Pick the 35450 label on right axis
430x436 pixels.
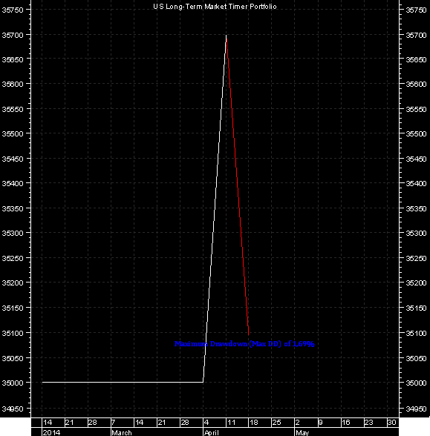tap(416, 159)
